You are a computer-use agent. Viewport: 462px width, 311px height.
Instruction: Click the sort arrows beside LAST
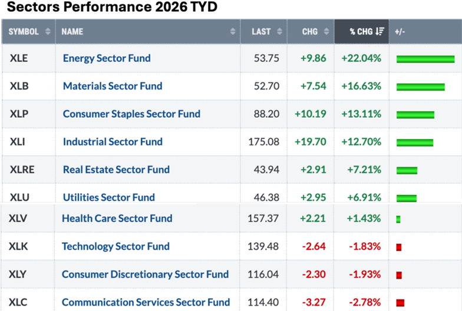pos(280,32)
